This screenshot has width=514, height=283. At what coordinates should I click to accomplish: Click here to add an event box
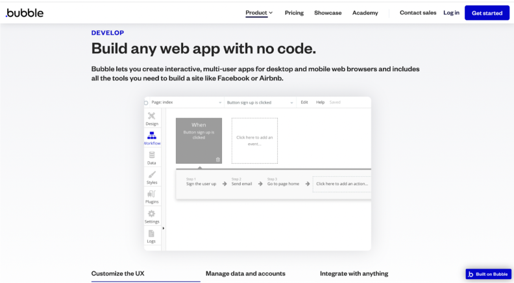254,141
